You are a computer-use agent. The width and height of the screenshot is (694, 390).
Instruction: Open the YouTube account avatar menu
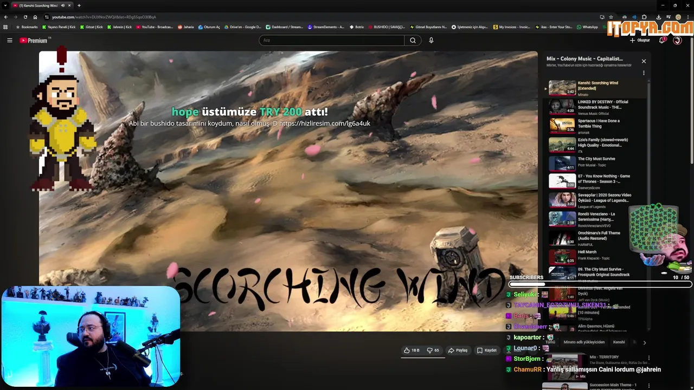click(x=677, y=40)
